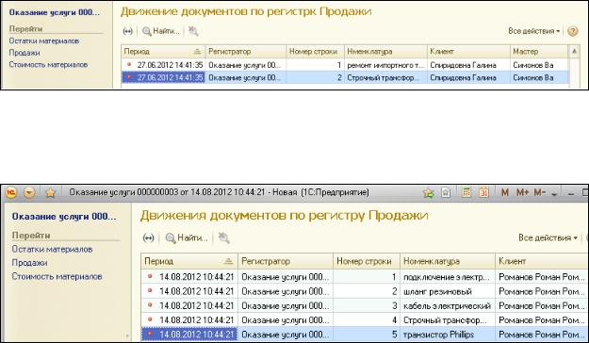The height and width of the screenshot is (343, 589).
Task: Open Остатки материалов link in the 27.06.2012 window panel
Action: point(44,41)
